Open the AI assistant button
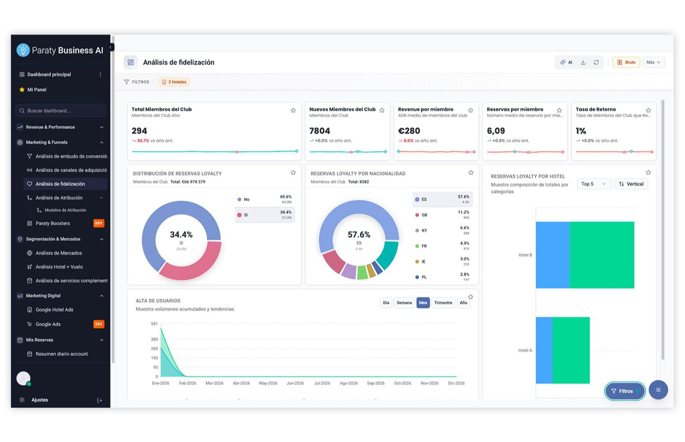 (x=566, y=63)
